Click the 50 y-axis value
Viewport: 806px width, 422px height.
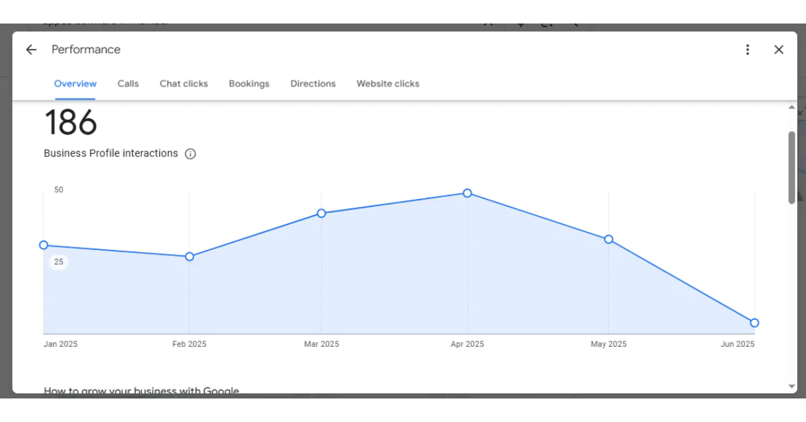coord(59,190)
